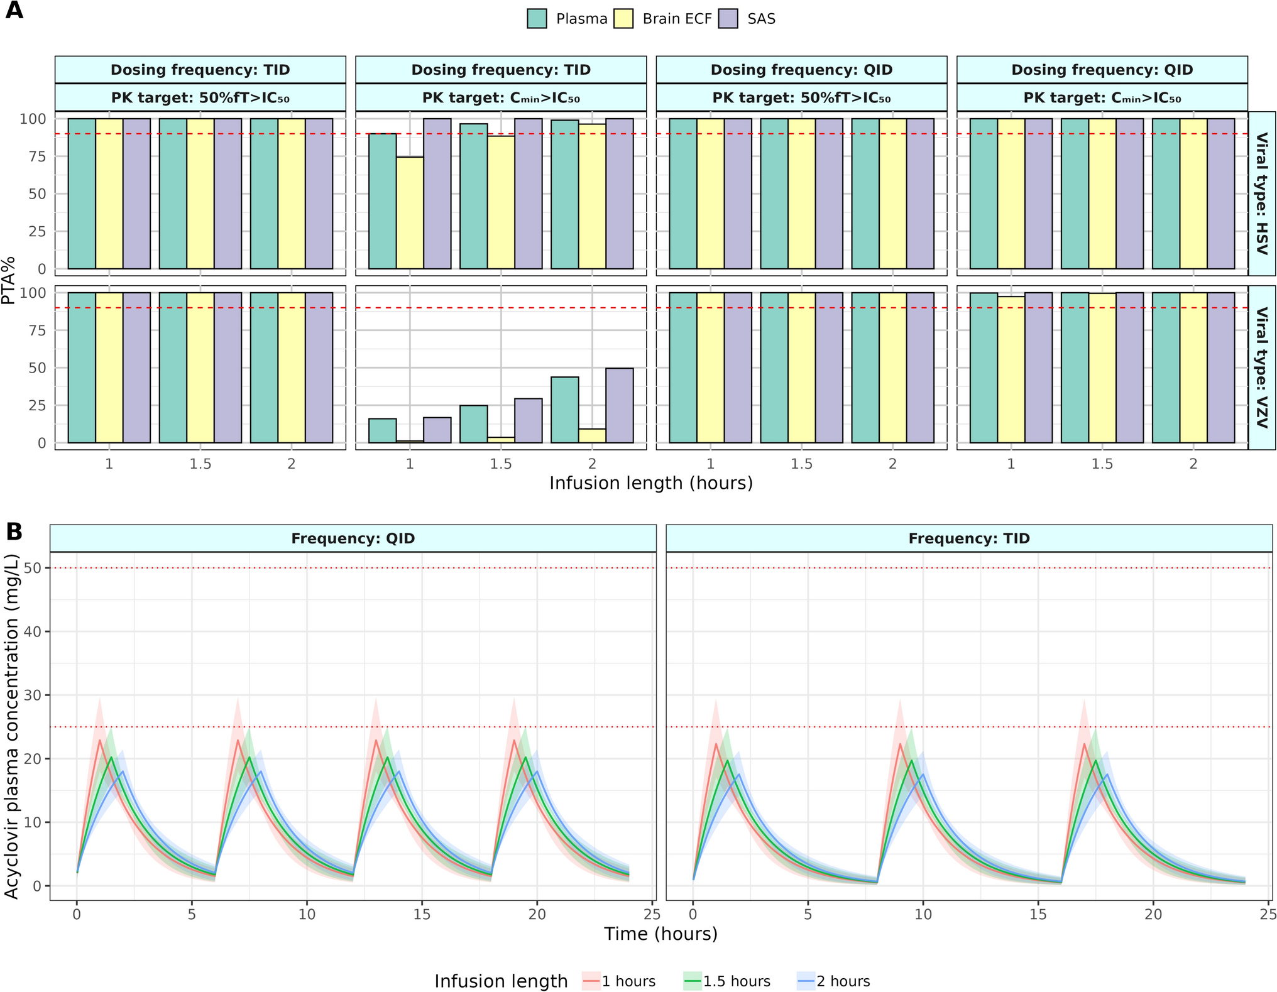Image resolution: width=1277 pixels, height=992 pixels.
Task: Click the green Plasma legend swatch
Action: pos(537,19)
